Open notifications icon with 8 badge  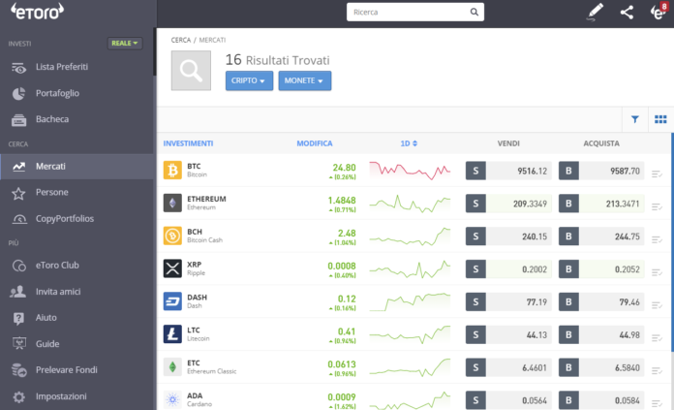point(659,12)
